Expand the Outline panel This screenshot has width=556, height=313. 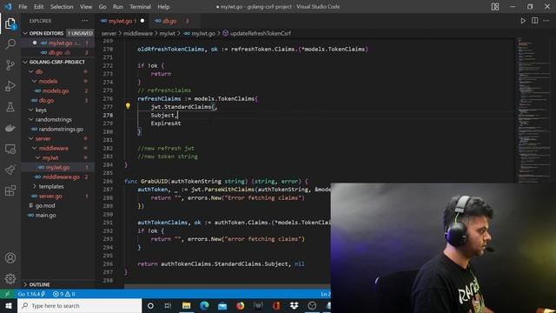[x=25, y=284]
